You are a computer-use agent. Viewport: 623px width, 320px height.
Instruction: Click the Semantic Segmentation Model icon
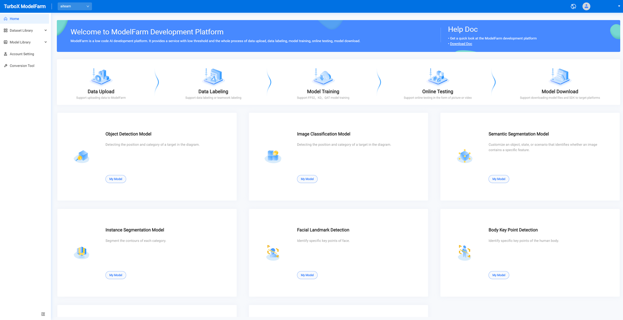pos(465,156)
